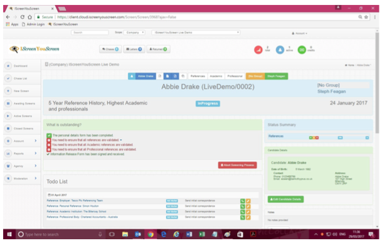Expand the Reports sidebar menu chevron
The height and width of the screenshot is (243, 382).
[x=36, y=153]
